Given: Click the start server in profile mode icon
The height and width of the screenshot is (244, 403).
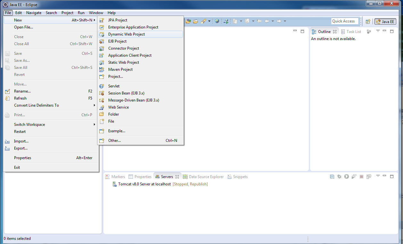Looking at the screenshot, I should [x=354, y=176].
